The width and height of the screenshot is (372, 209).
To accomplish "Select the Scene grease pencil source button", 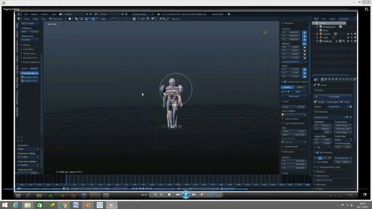I will coord(287,87).
